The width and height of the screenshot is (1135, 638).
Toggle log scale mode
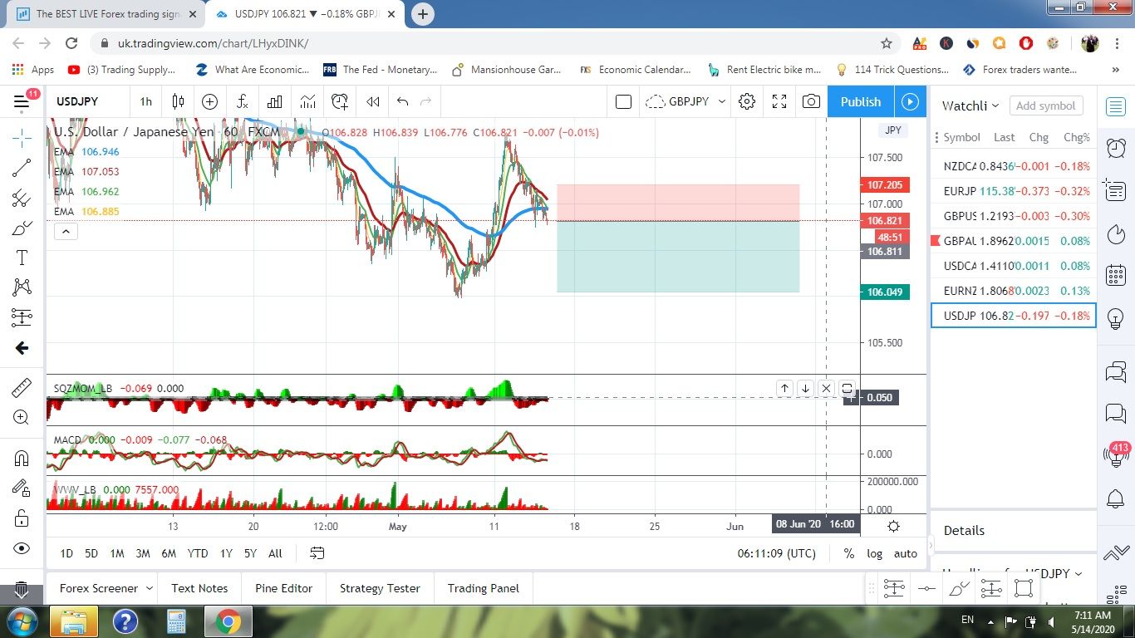tap(874, 553)
